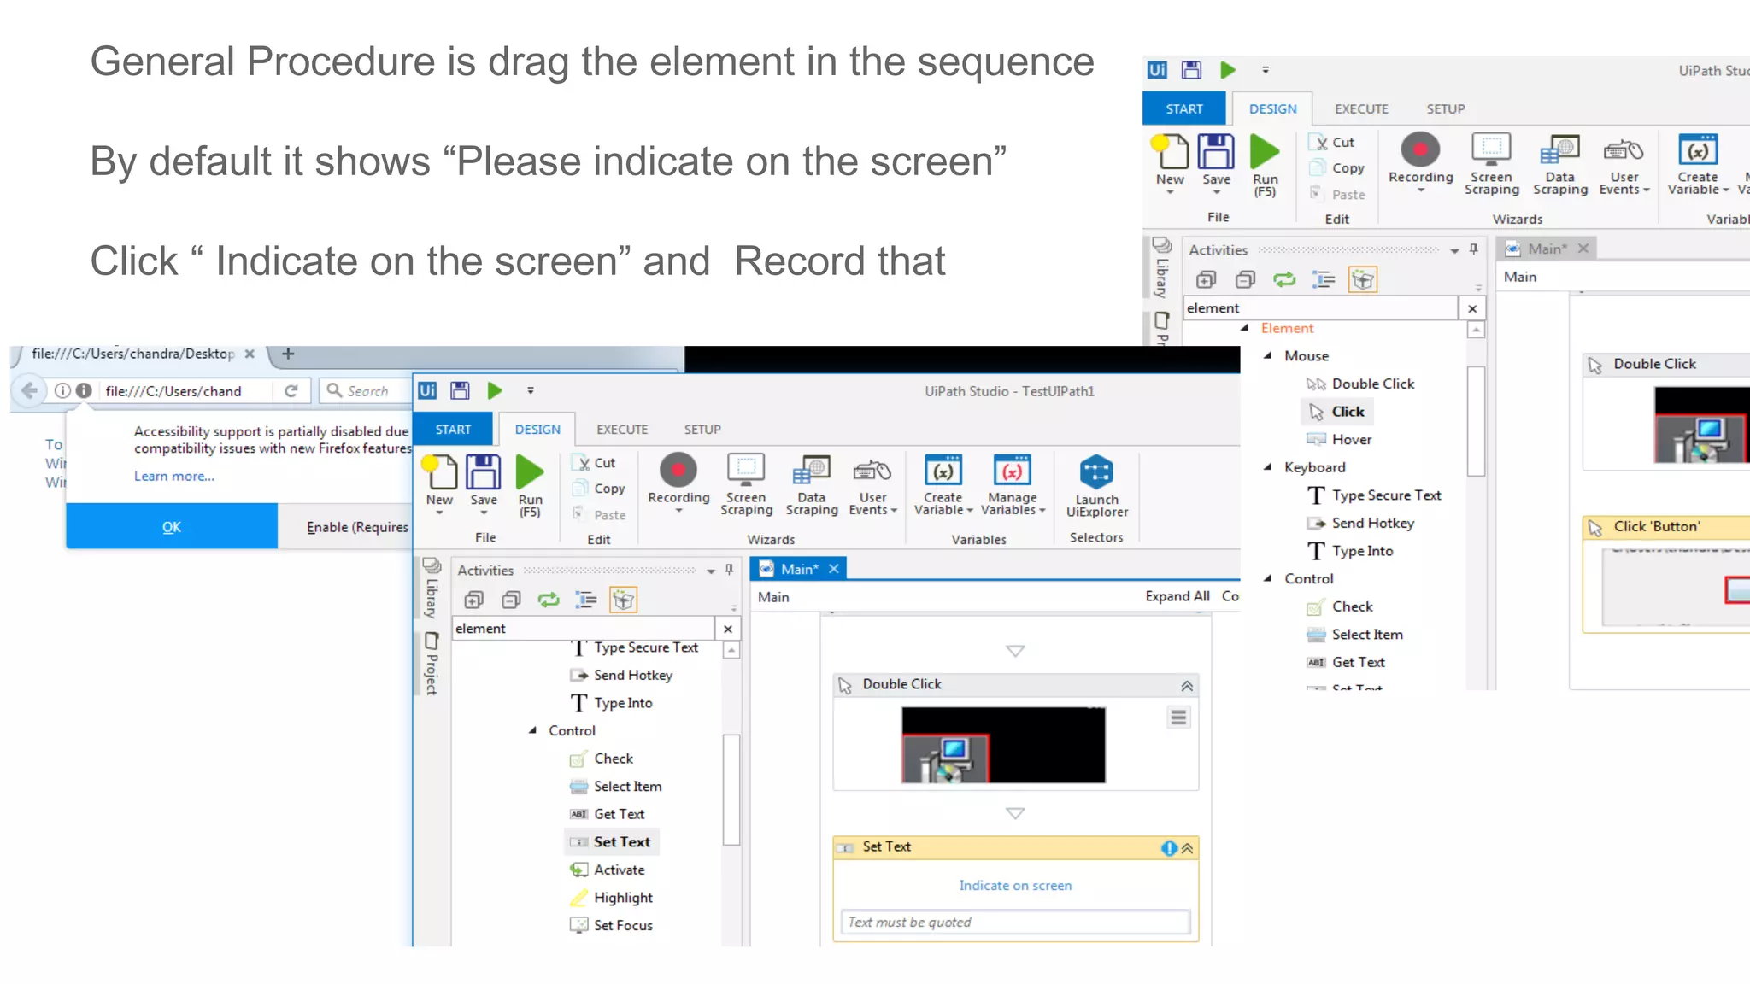The width and height of the screenshot is (1750, 984).
Task: Select Highlight in the Activities tree
Action: point(612,898)
